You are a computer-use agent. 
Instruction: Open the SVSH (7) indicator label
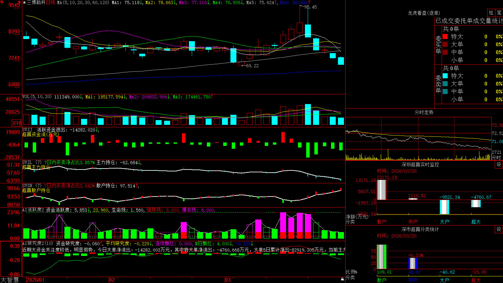[x=32, y=186]
